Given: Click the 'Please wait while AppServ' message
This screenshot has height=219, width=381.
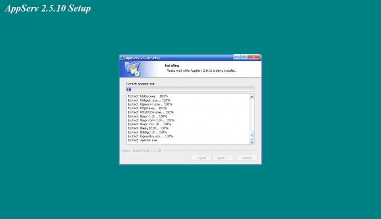Looking at the screenshot, I should pyautogui.click(x=201, y=71).
